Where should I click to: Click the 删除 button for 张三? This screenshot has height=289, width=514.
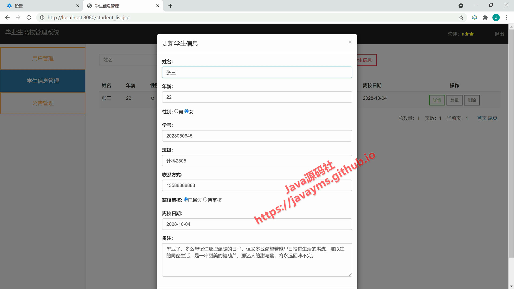click(472, 100)
